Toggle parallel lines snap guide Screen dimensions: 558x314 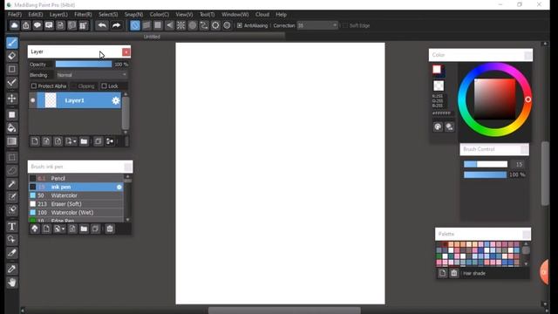coord(146,25)
